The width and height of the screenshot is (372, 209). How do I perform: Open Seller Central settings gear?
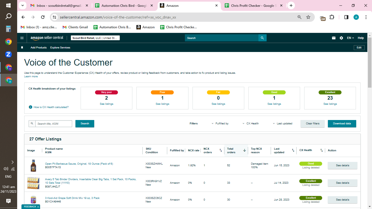(341, 38)
